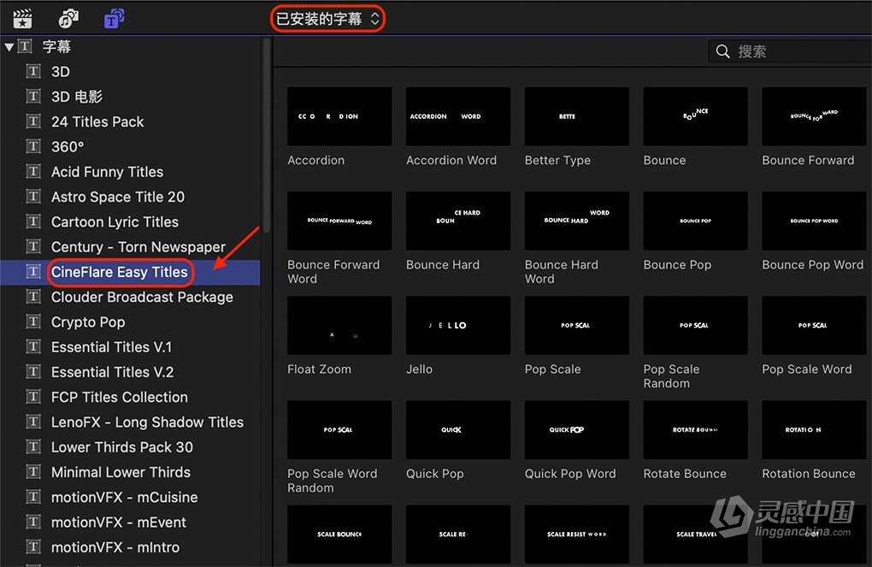The width and height of the screenshot is (872, 567).
Task: Choose Pop Scale Random thumbnail
Action: point(695,326)
